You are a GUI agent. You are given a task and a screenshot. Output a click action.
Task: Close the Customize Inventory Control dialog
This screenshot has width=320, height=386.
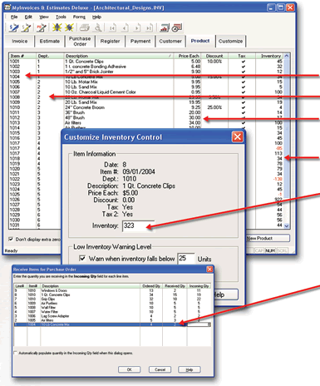coord(238,137)
